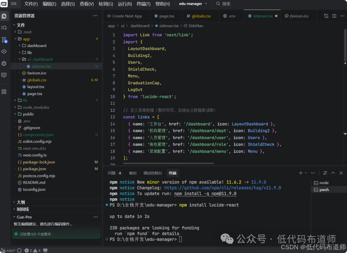Click the new terminal plus icon
Screen dimensions: 347x253
coord(301,173)
